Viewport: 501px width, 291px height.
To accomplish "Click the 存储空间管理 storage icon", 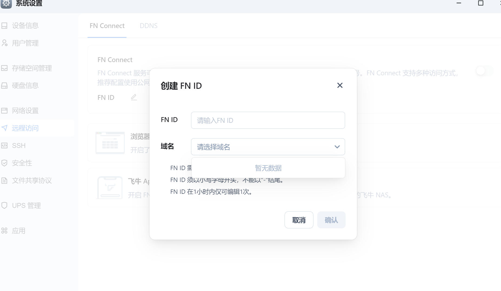I will 4,68.
